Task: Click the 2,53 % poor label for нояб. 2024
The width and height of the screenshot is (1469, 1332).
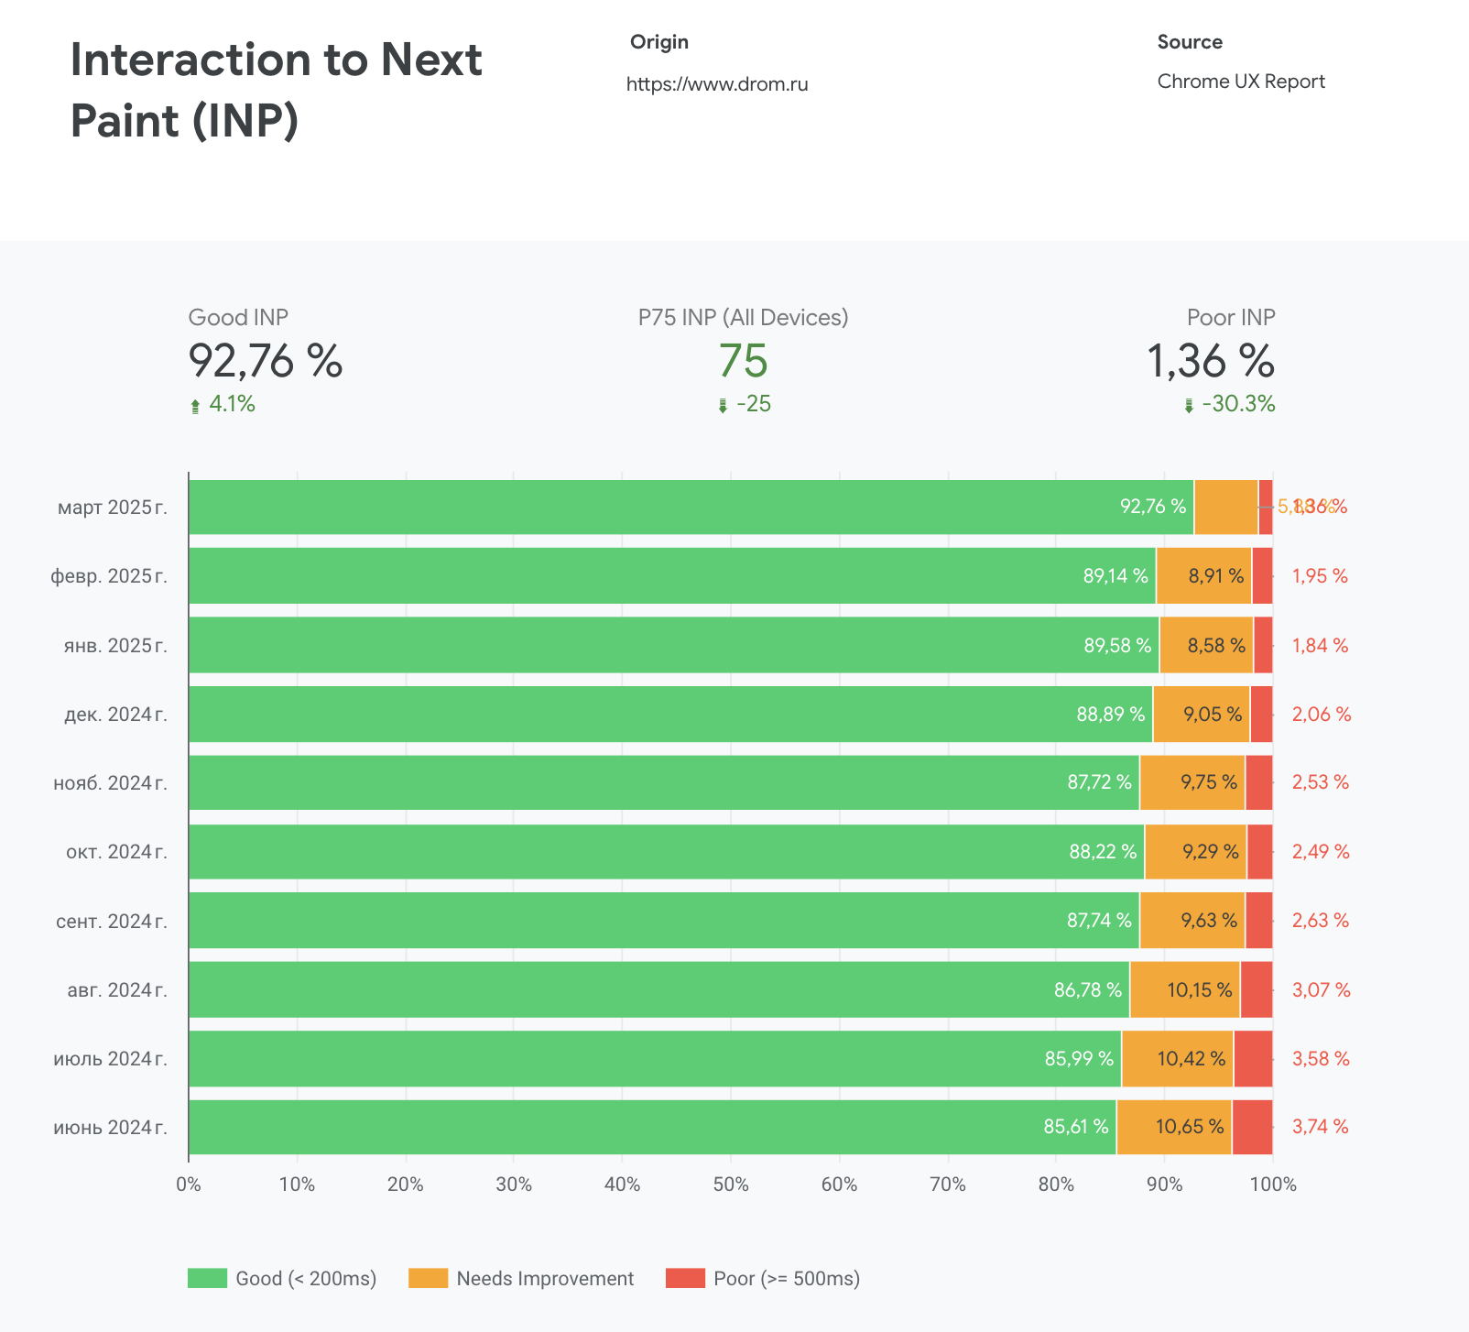Action: 1320,782
